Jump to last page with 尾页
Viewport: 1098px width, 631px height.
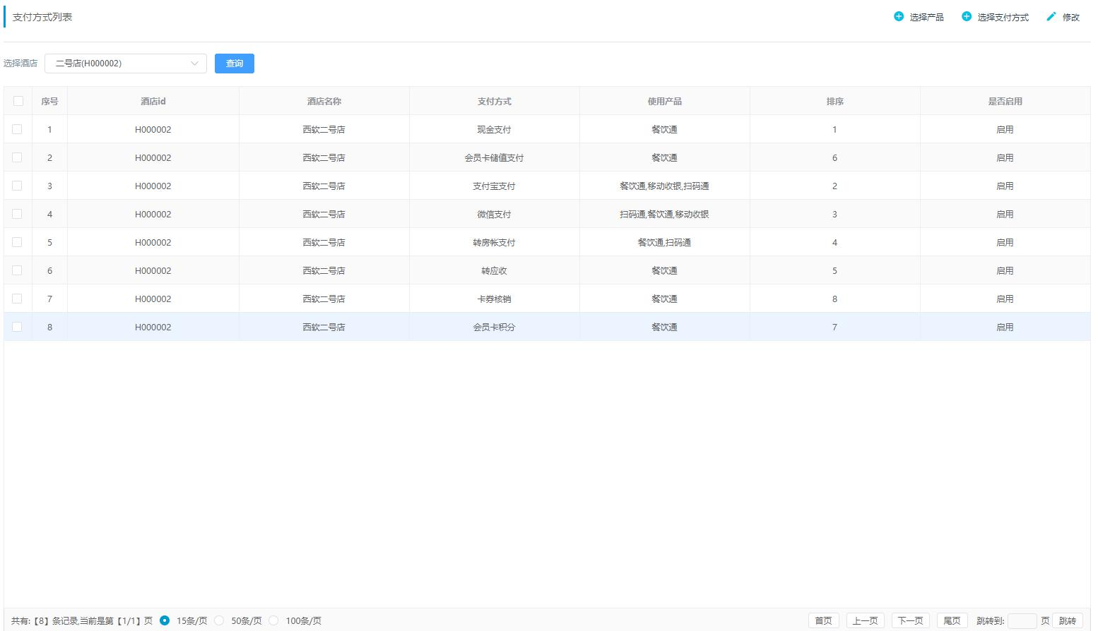[x=952, y=621]
